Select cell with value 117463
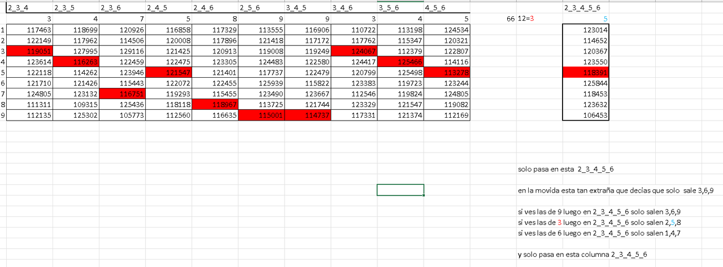723x267 pixels. [x=30, y=29]
